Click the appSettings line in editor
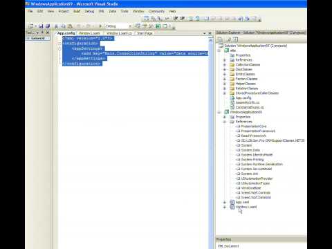The height and width of the screenshot is (249, 332). (87, 48)
